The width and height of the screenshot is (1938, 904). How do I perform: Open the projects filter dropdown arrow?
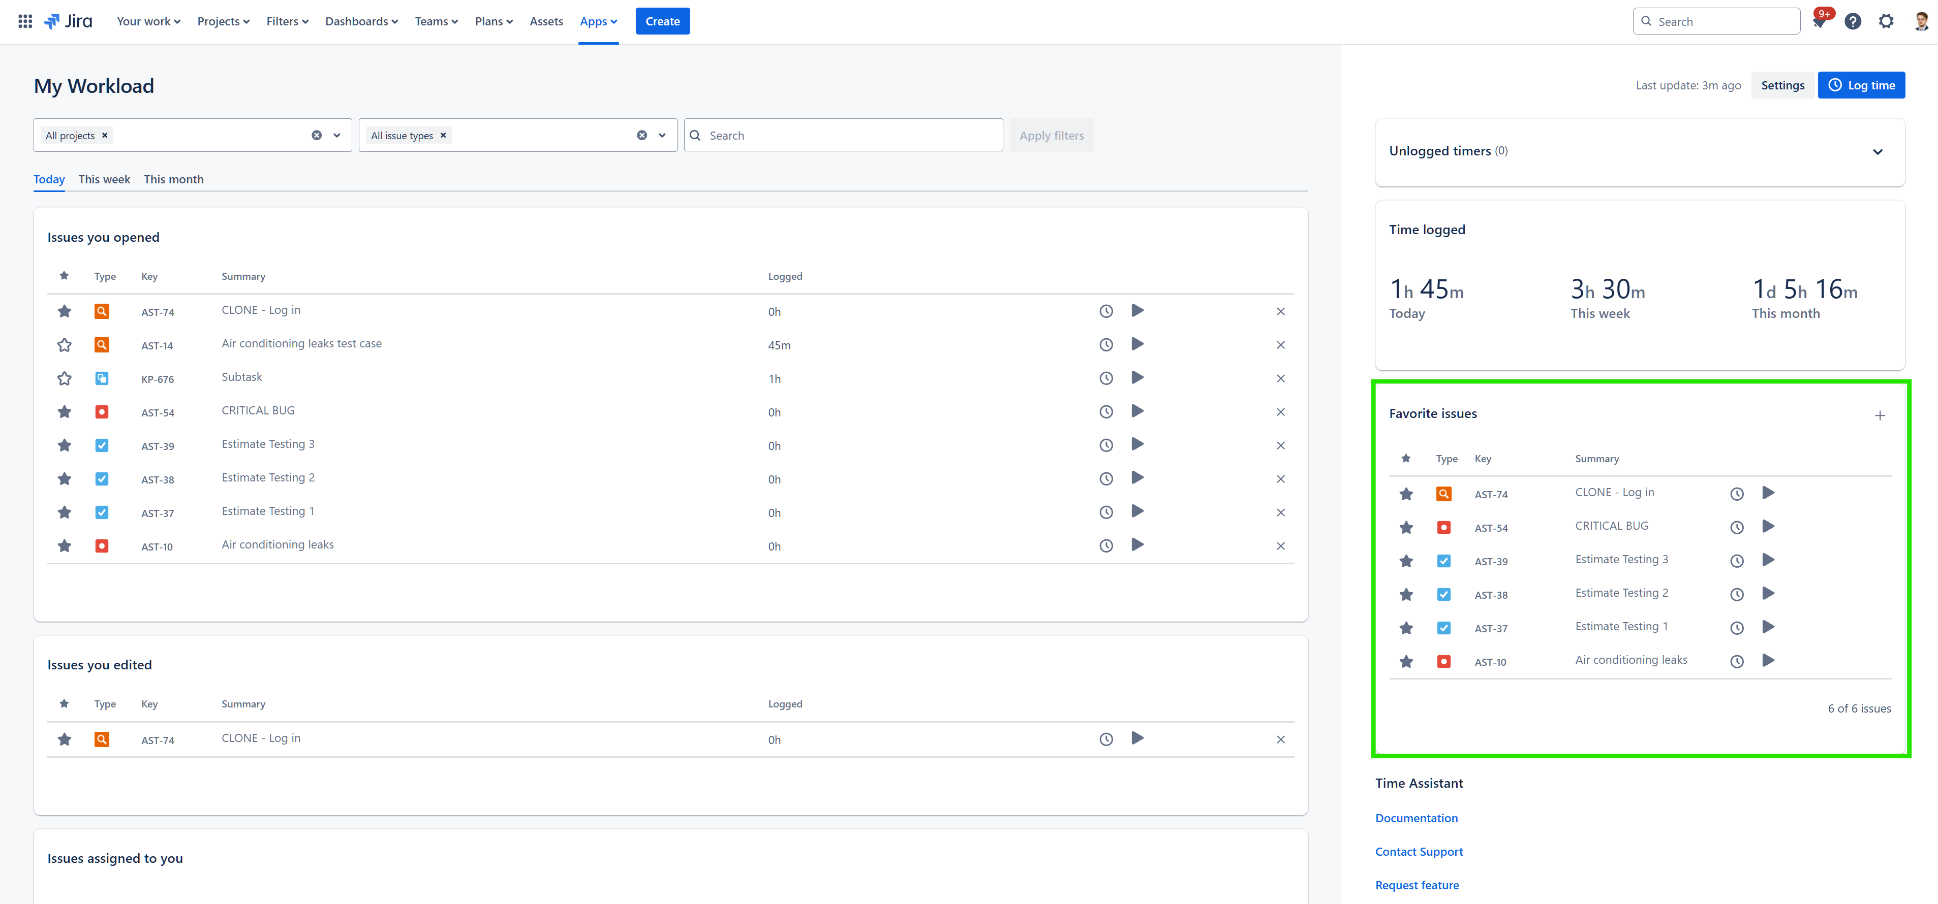click(x=337, y=135)
